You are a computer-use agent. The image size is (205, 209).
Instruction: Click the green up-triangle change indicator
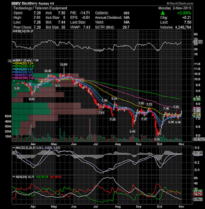tap(163, 13)
